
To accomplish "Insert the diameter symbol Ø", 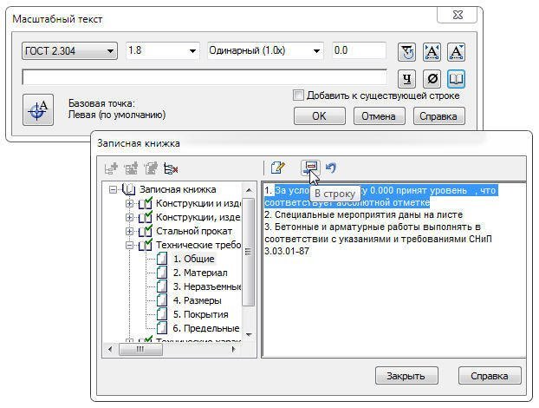I will point(432,79).
